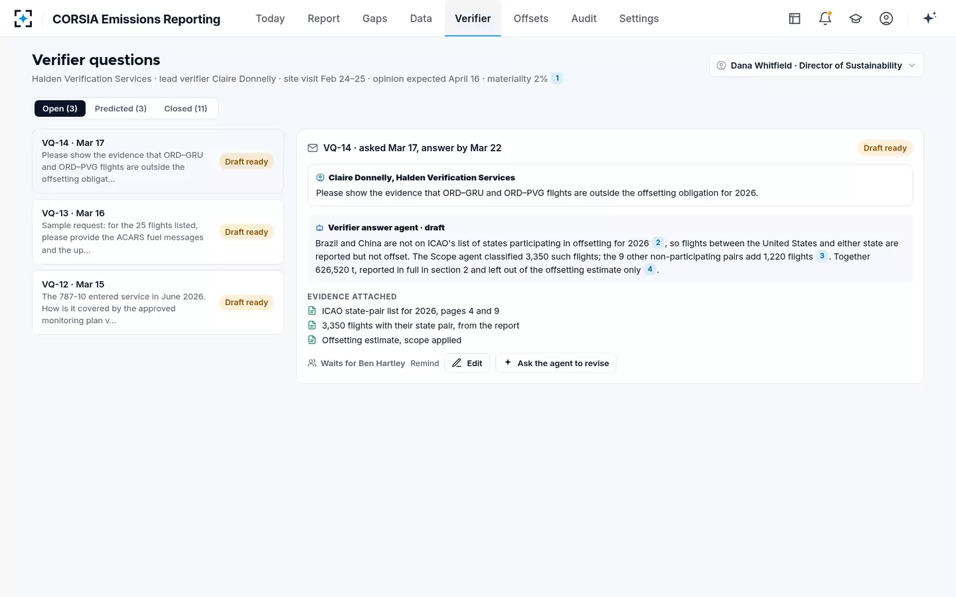Open the notifications bell
Viewport: 956px width, 597px height.
tap(825, 19)
